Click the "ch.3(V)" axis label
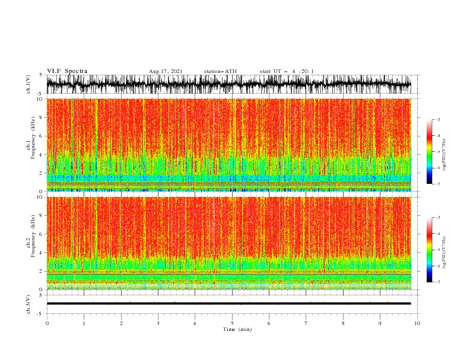This screenshot has height=363, width=470. (28, 304)
